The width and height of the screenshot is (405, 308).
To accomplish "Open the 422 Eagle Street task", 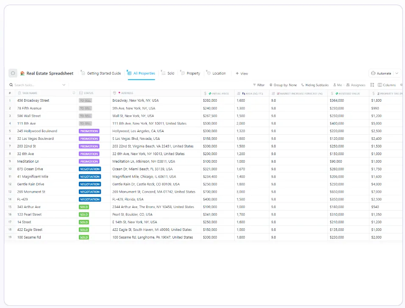I will [x=30, y=230].
